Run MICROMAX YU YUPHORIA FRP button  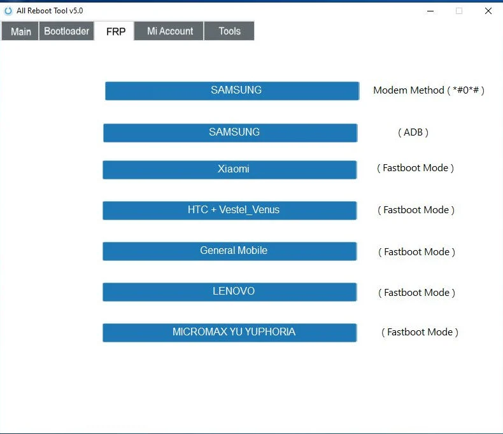coord(229,332)
